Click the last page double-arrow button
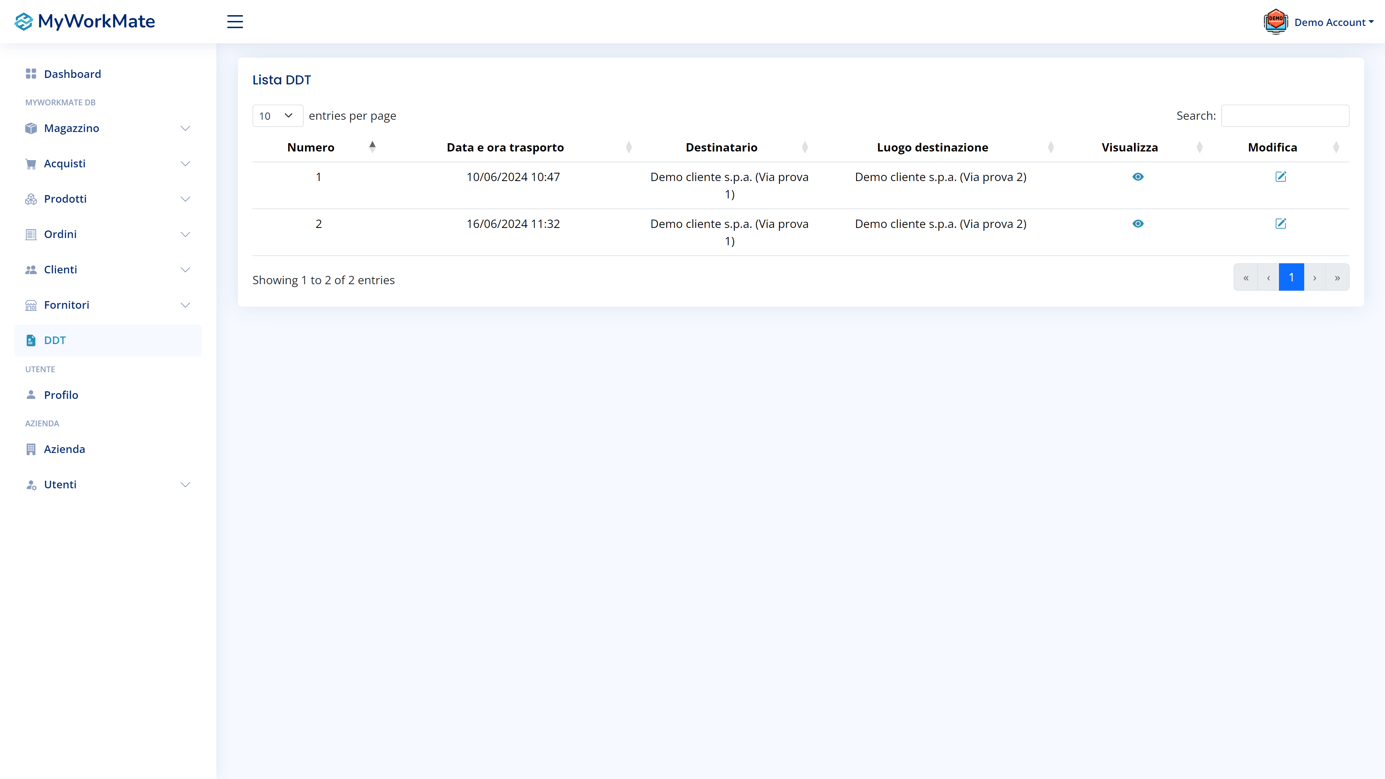Screen dimensions: 1385x779 coord(1337,277)
